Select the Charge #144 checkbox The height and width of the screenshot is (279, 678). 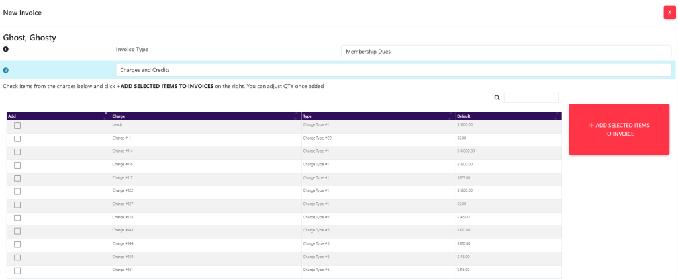coord(17,245)
